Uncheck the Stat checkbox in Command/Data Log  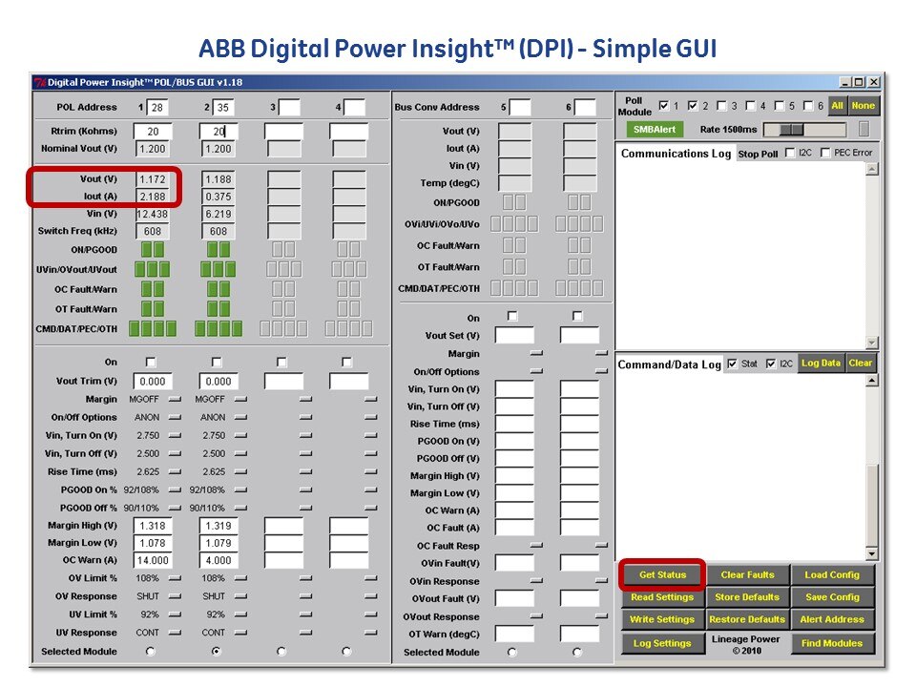[x=733, y=364]
